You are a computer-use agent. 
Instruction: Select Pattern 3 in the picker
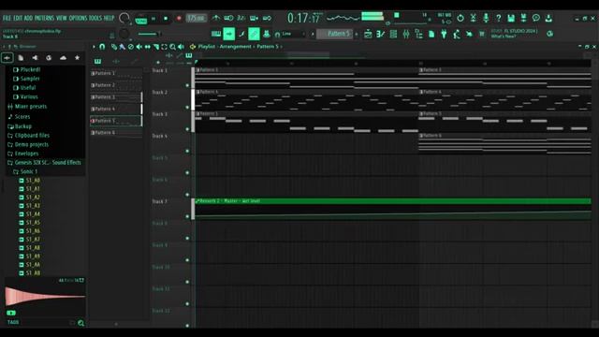[x=116, y=97]
